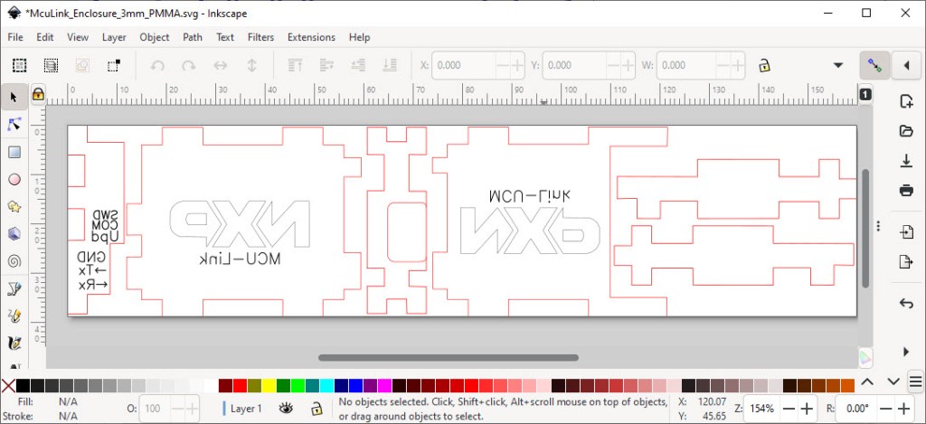Click the Select All toolbar icon
This screenshot has height=424, width=926.
point(20,65)
